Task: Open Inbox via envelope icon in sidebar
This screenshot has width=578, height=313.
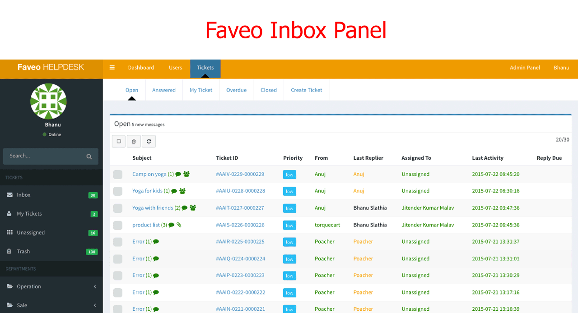Action: click(x=9, y=195)
